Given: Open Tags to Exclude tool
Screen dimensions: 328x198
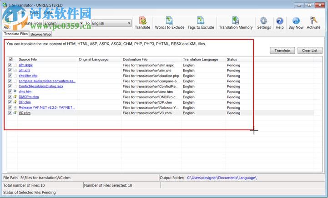Looking at the screenshot, I should [x=201, y=23].
